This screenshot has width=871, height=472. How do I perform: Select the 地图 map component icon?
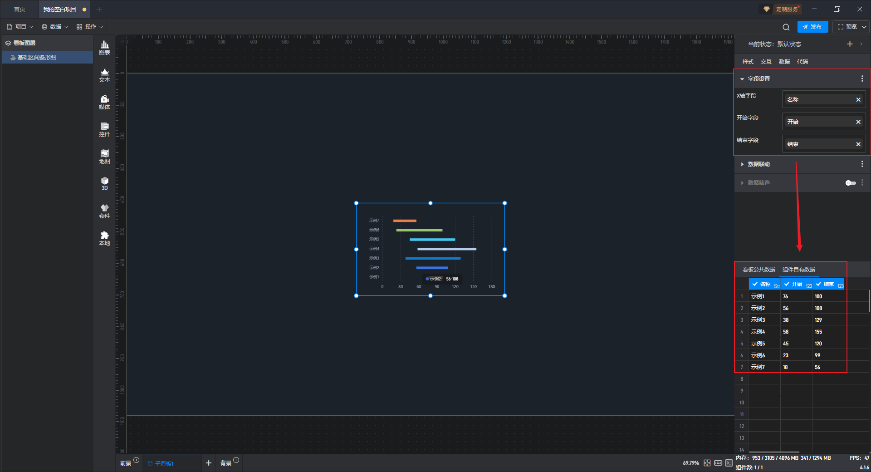(104, 157)
